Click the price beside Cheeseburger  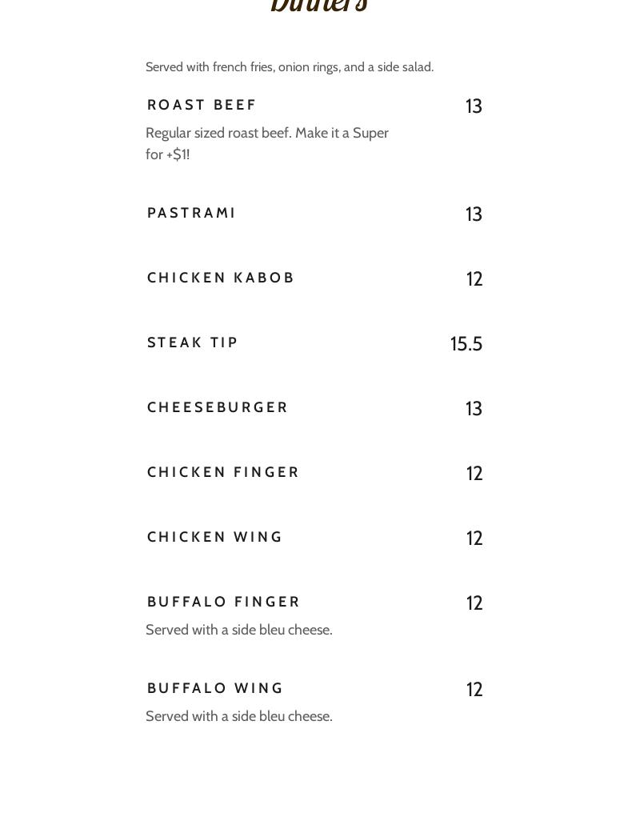(474, 409)
